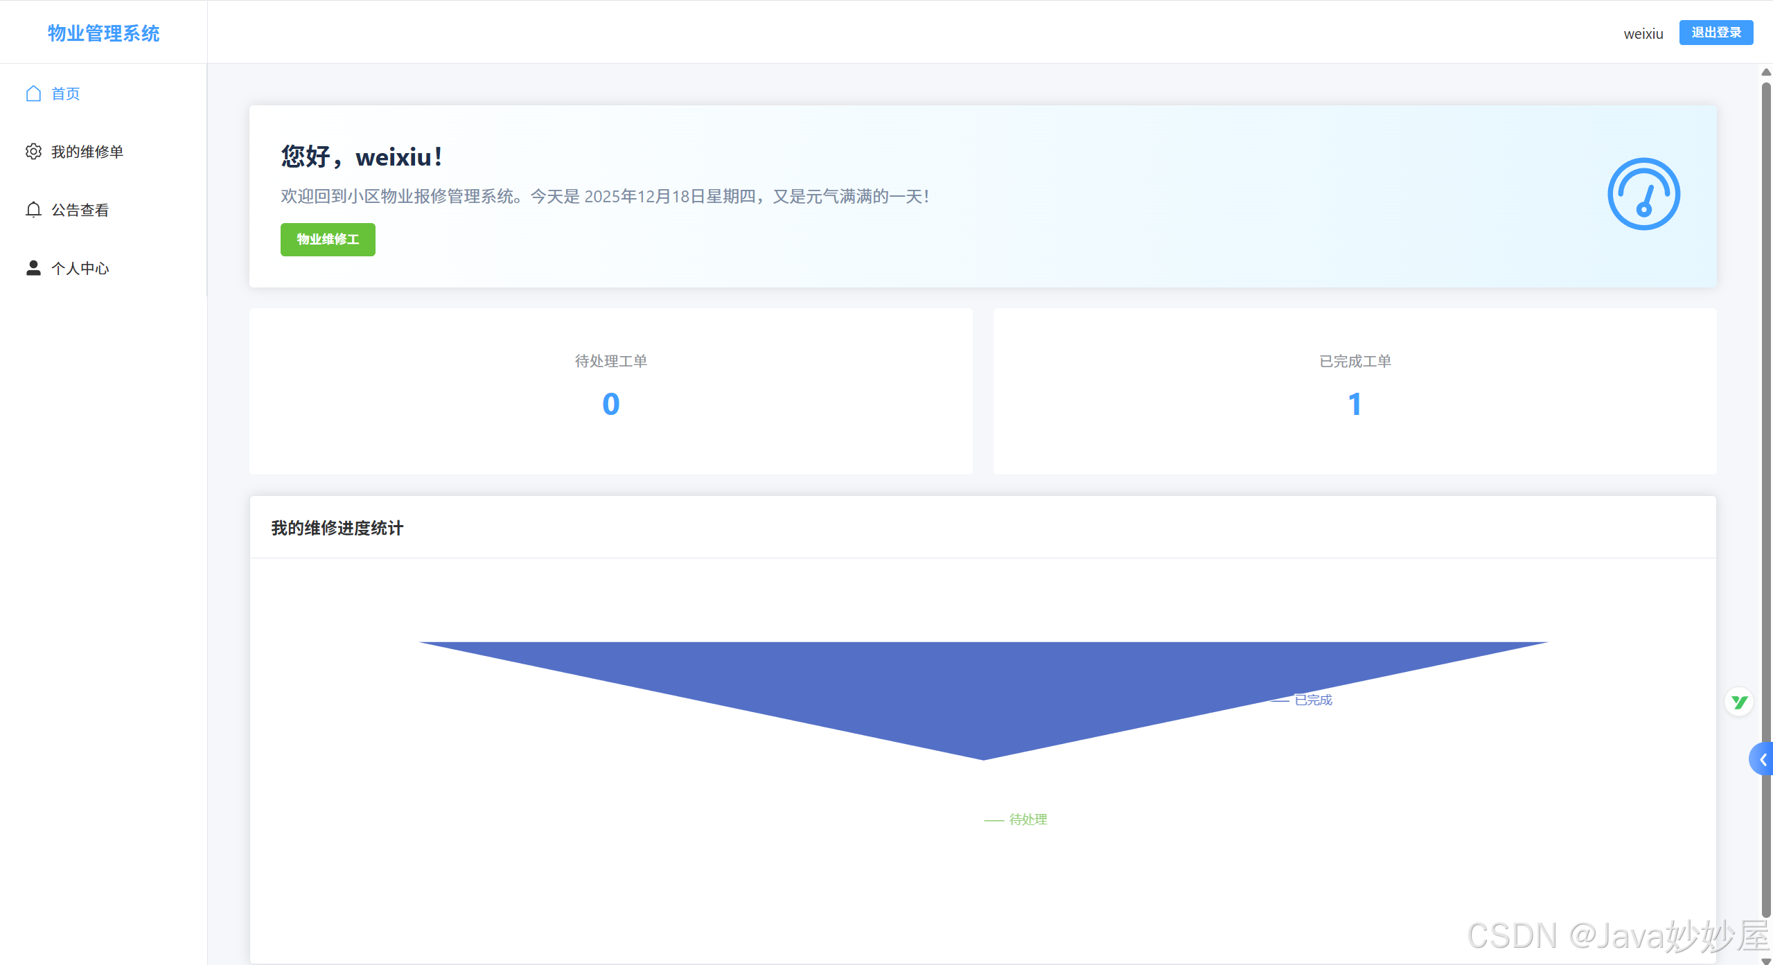Click the home icon in sidebar

pos(33,94)
